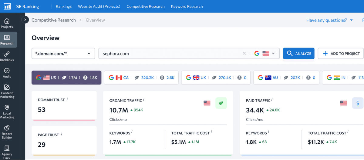The width and height of the screenshot is (364, 160).
Task: Show paid Total Traffic Cost info icon
Action: click(348, 132)
